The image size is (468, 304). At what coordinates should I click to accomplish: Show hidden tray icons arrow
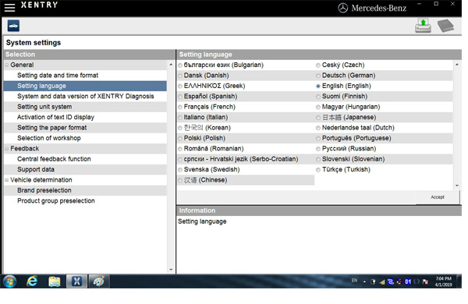[x=364, y=281]
